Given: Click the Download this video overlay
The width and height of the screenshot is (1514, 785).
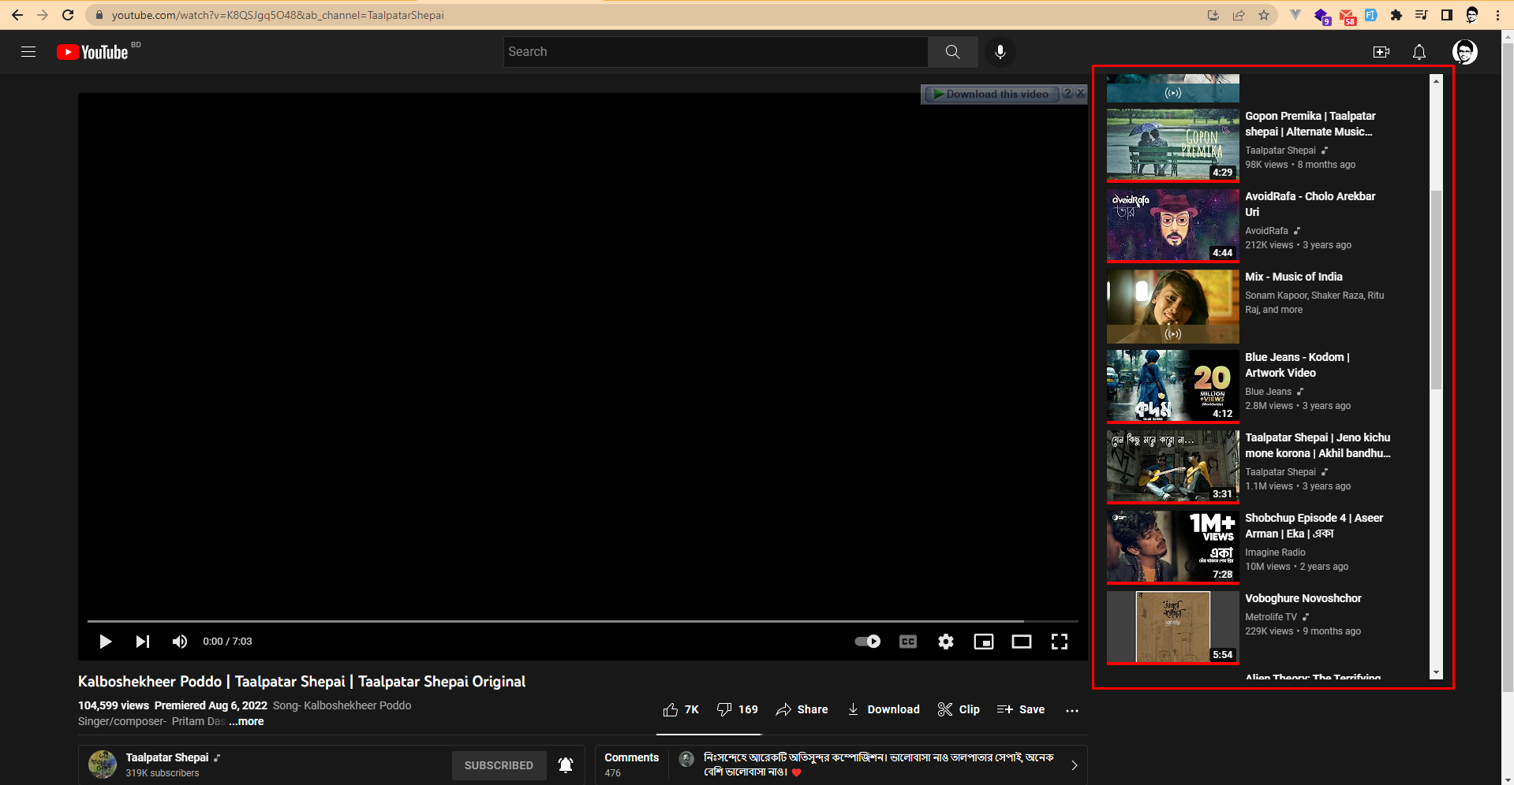Looking at the screenshot, I should pos(991,94).
